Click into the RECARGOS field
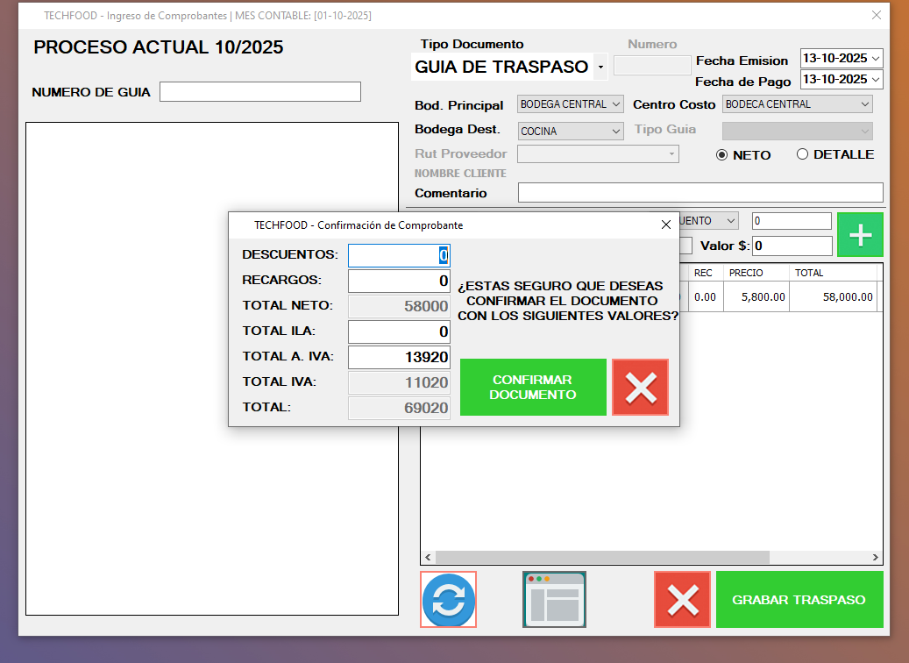Image resolution: width=909 pixels, height=663 pixels. (399, 282)
